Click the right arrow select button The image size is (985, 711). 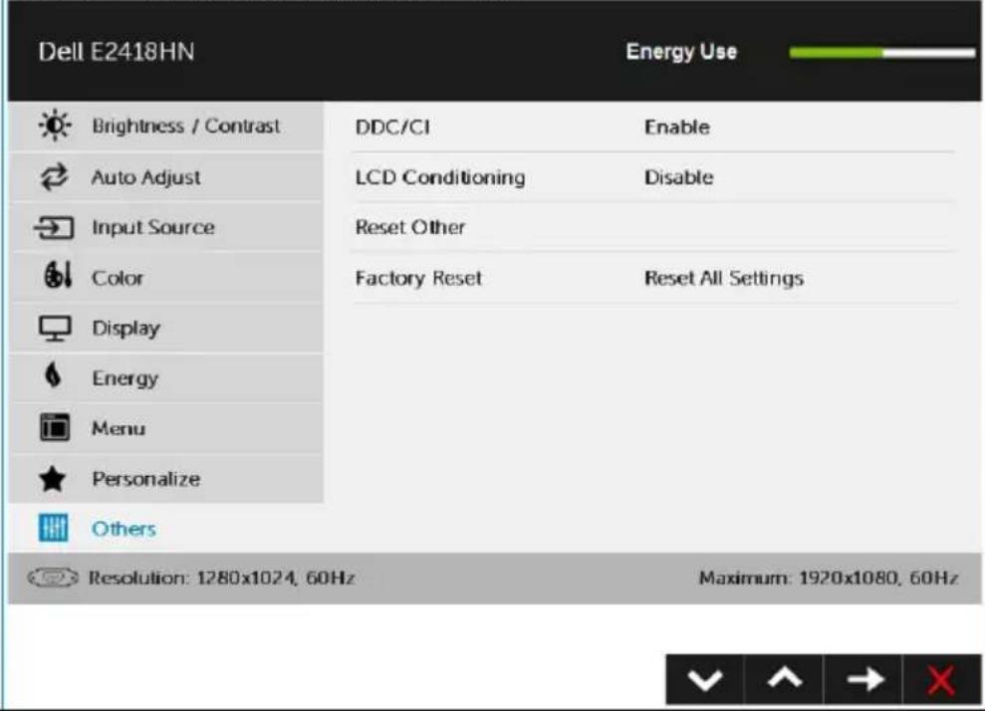(x=863, y=679)
